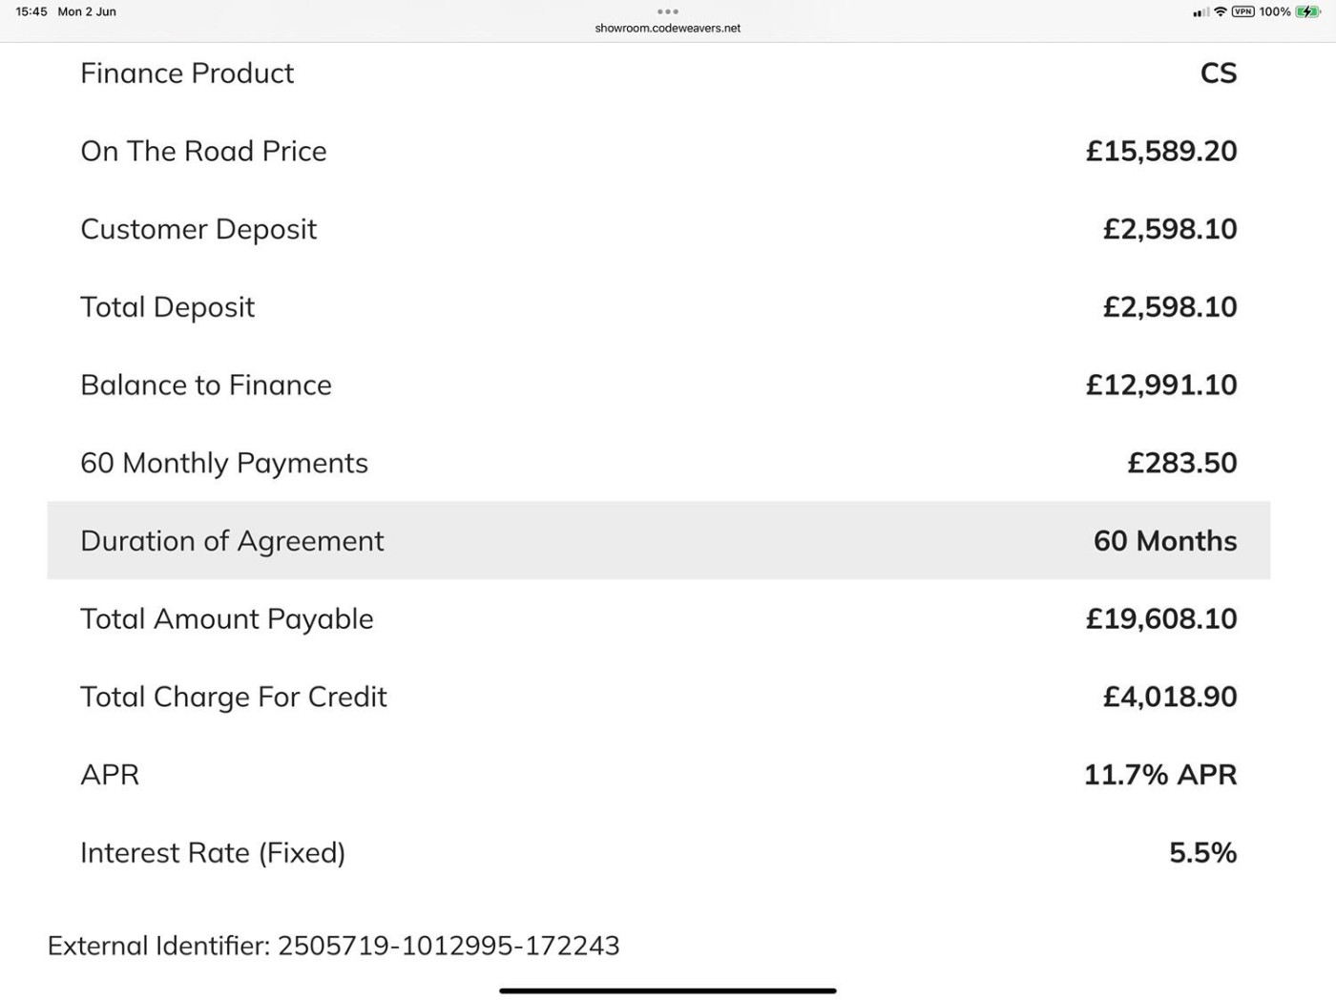Viewport: 1336px width, 1001px height.
Task: Tap the £283.50 monthly payment amount
Action: pyautogui.click(x=1181, y=463)
